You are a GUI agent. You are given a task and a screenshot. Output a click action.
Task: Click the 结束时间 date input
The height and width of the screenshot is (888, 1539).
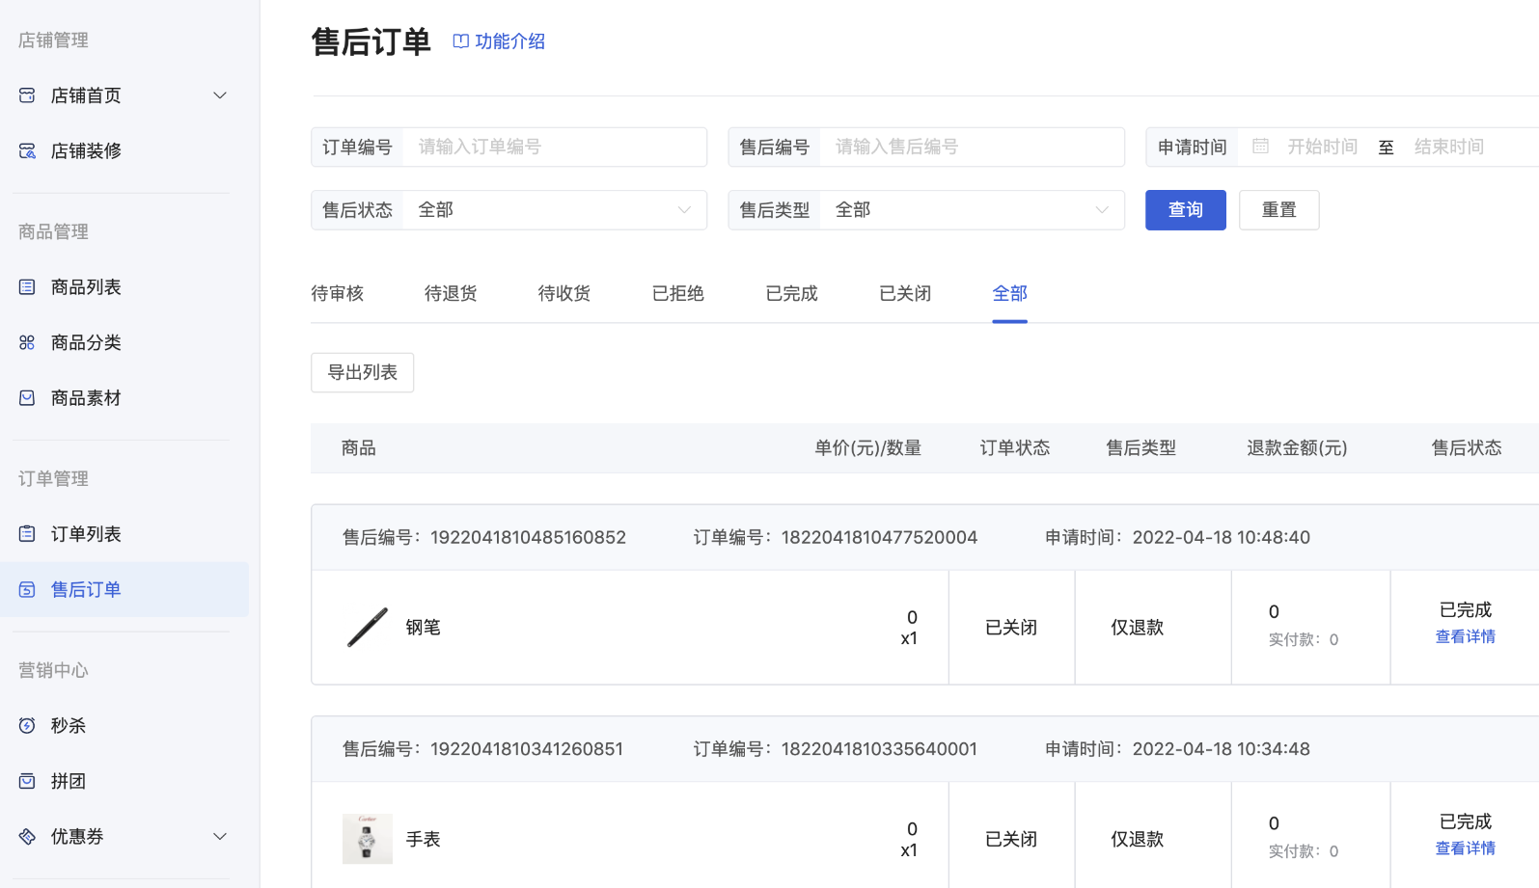click(x=1449, y=147)
